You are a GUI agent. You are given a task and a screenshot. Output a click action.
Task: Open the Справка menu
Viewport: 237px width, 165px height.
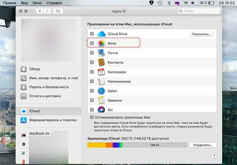tap(54, 3)
